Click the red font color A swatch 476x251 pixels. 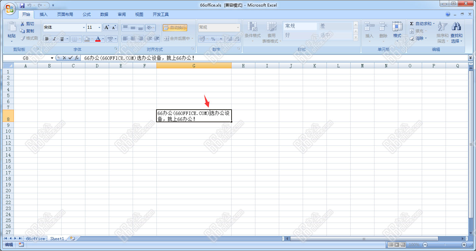click(x=98, y=39)
